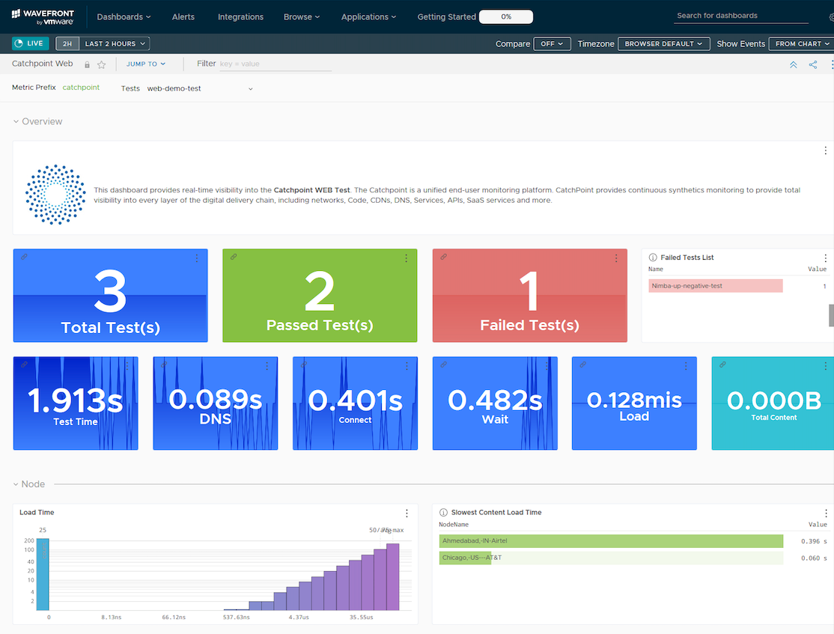Open link icon on Total Test(s) chart
The width and height of the screenshot is (834, 634).
tap(24, 257)
